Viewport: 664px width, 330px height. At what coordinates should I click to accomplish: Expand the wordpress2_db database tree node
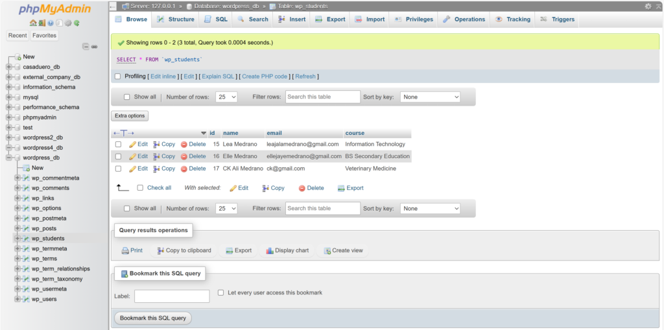(8, 137)
